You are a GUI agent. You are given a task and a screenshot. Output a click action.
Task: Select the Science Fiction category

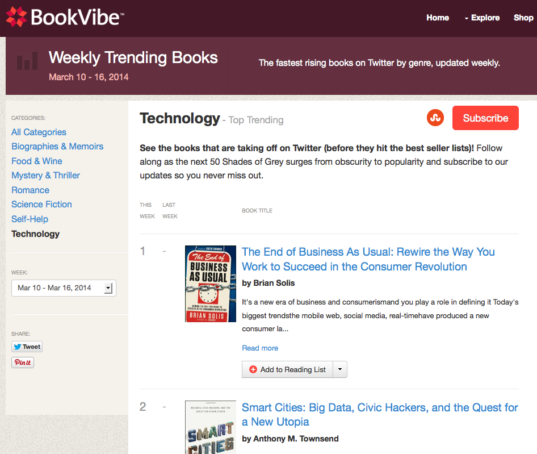pos(41,205)
